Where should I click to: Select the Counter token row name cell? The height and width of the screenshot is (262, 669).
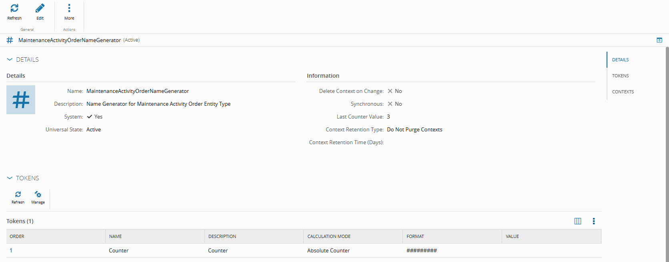pyautogui.click(x=119, y=250)
